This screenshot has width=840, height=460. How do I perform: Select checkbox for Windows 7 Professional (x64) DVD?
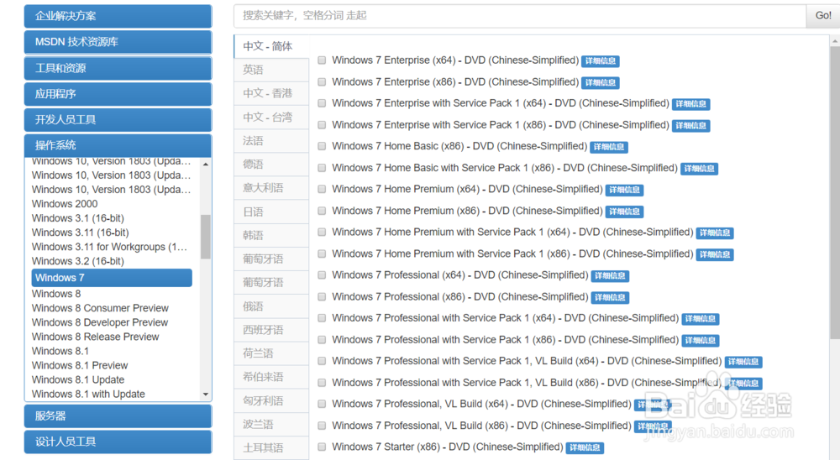322,275
